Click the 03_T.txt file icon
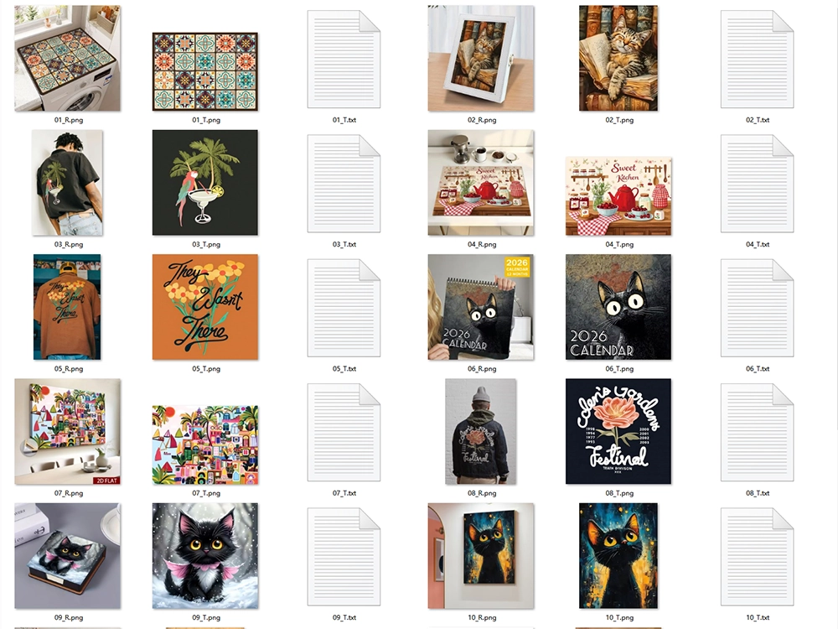This screenshot has width=838, height=629. 344,184
